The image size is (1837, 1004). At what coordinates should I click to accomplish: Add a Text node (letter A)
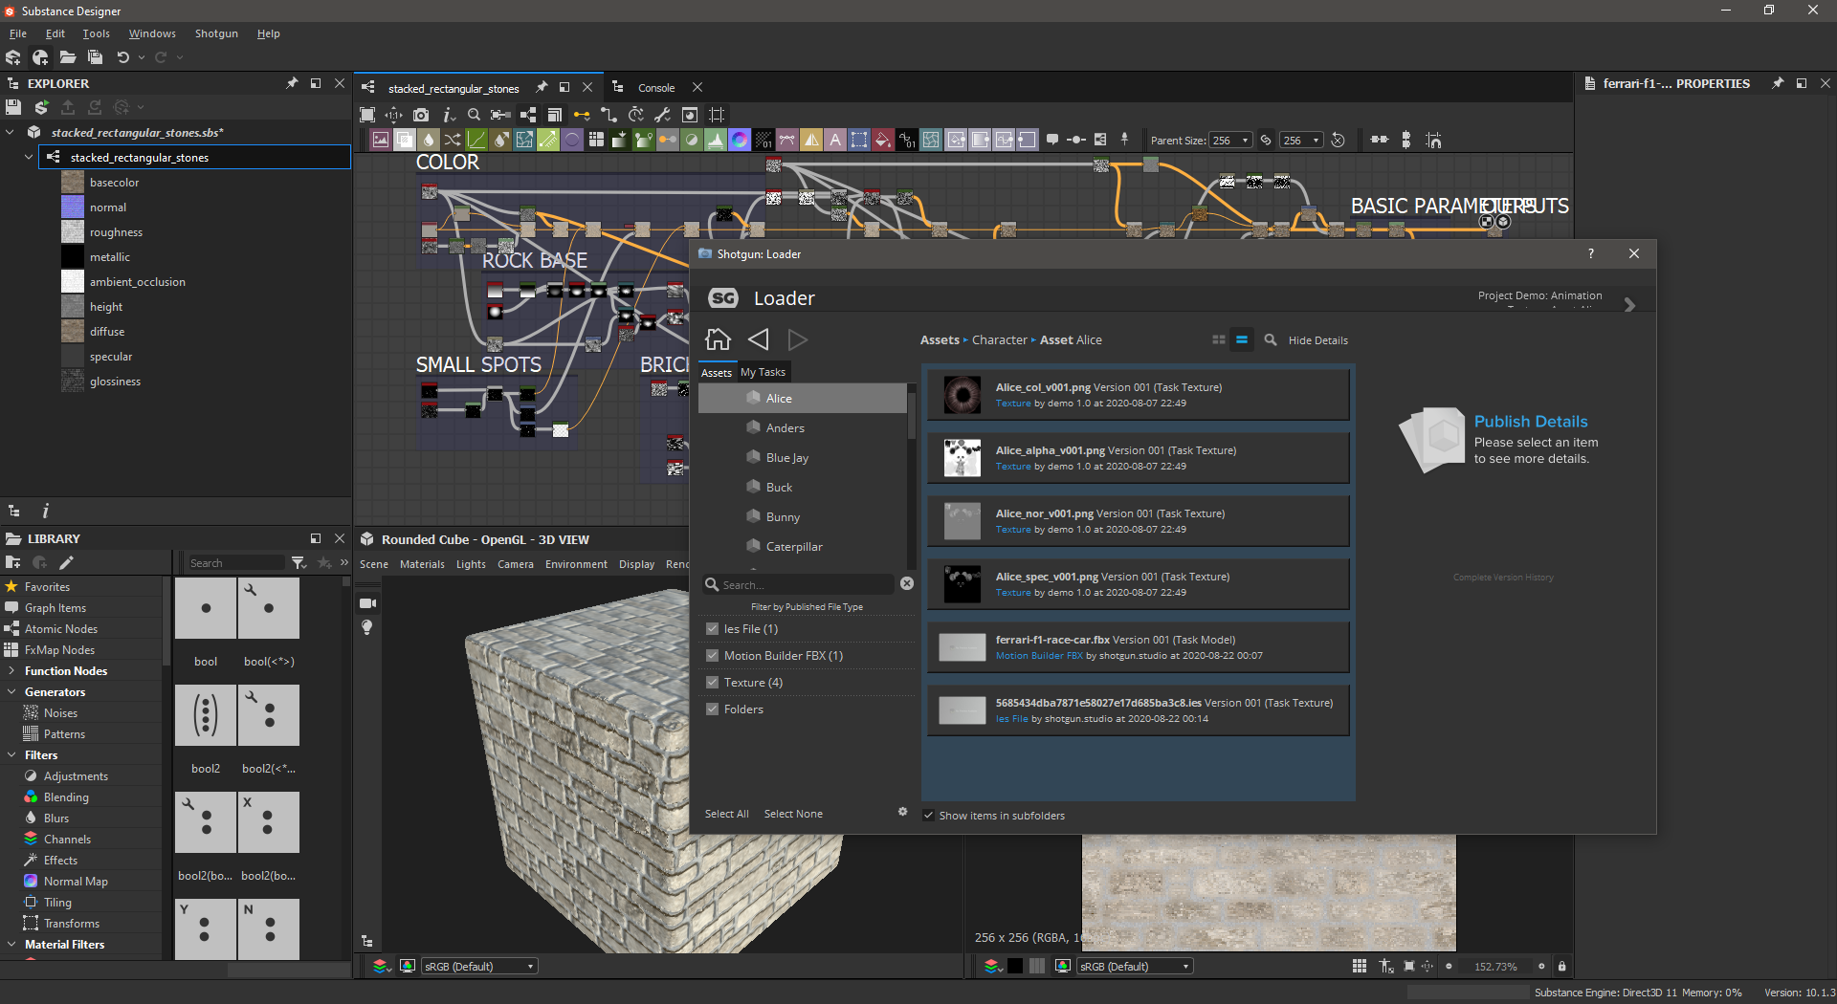click(835, 140)
